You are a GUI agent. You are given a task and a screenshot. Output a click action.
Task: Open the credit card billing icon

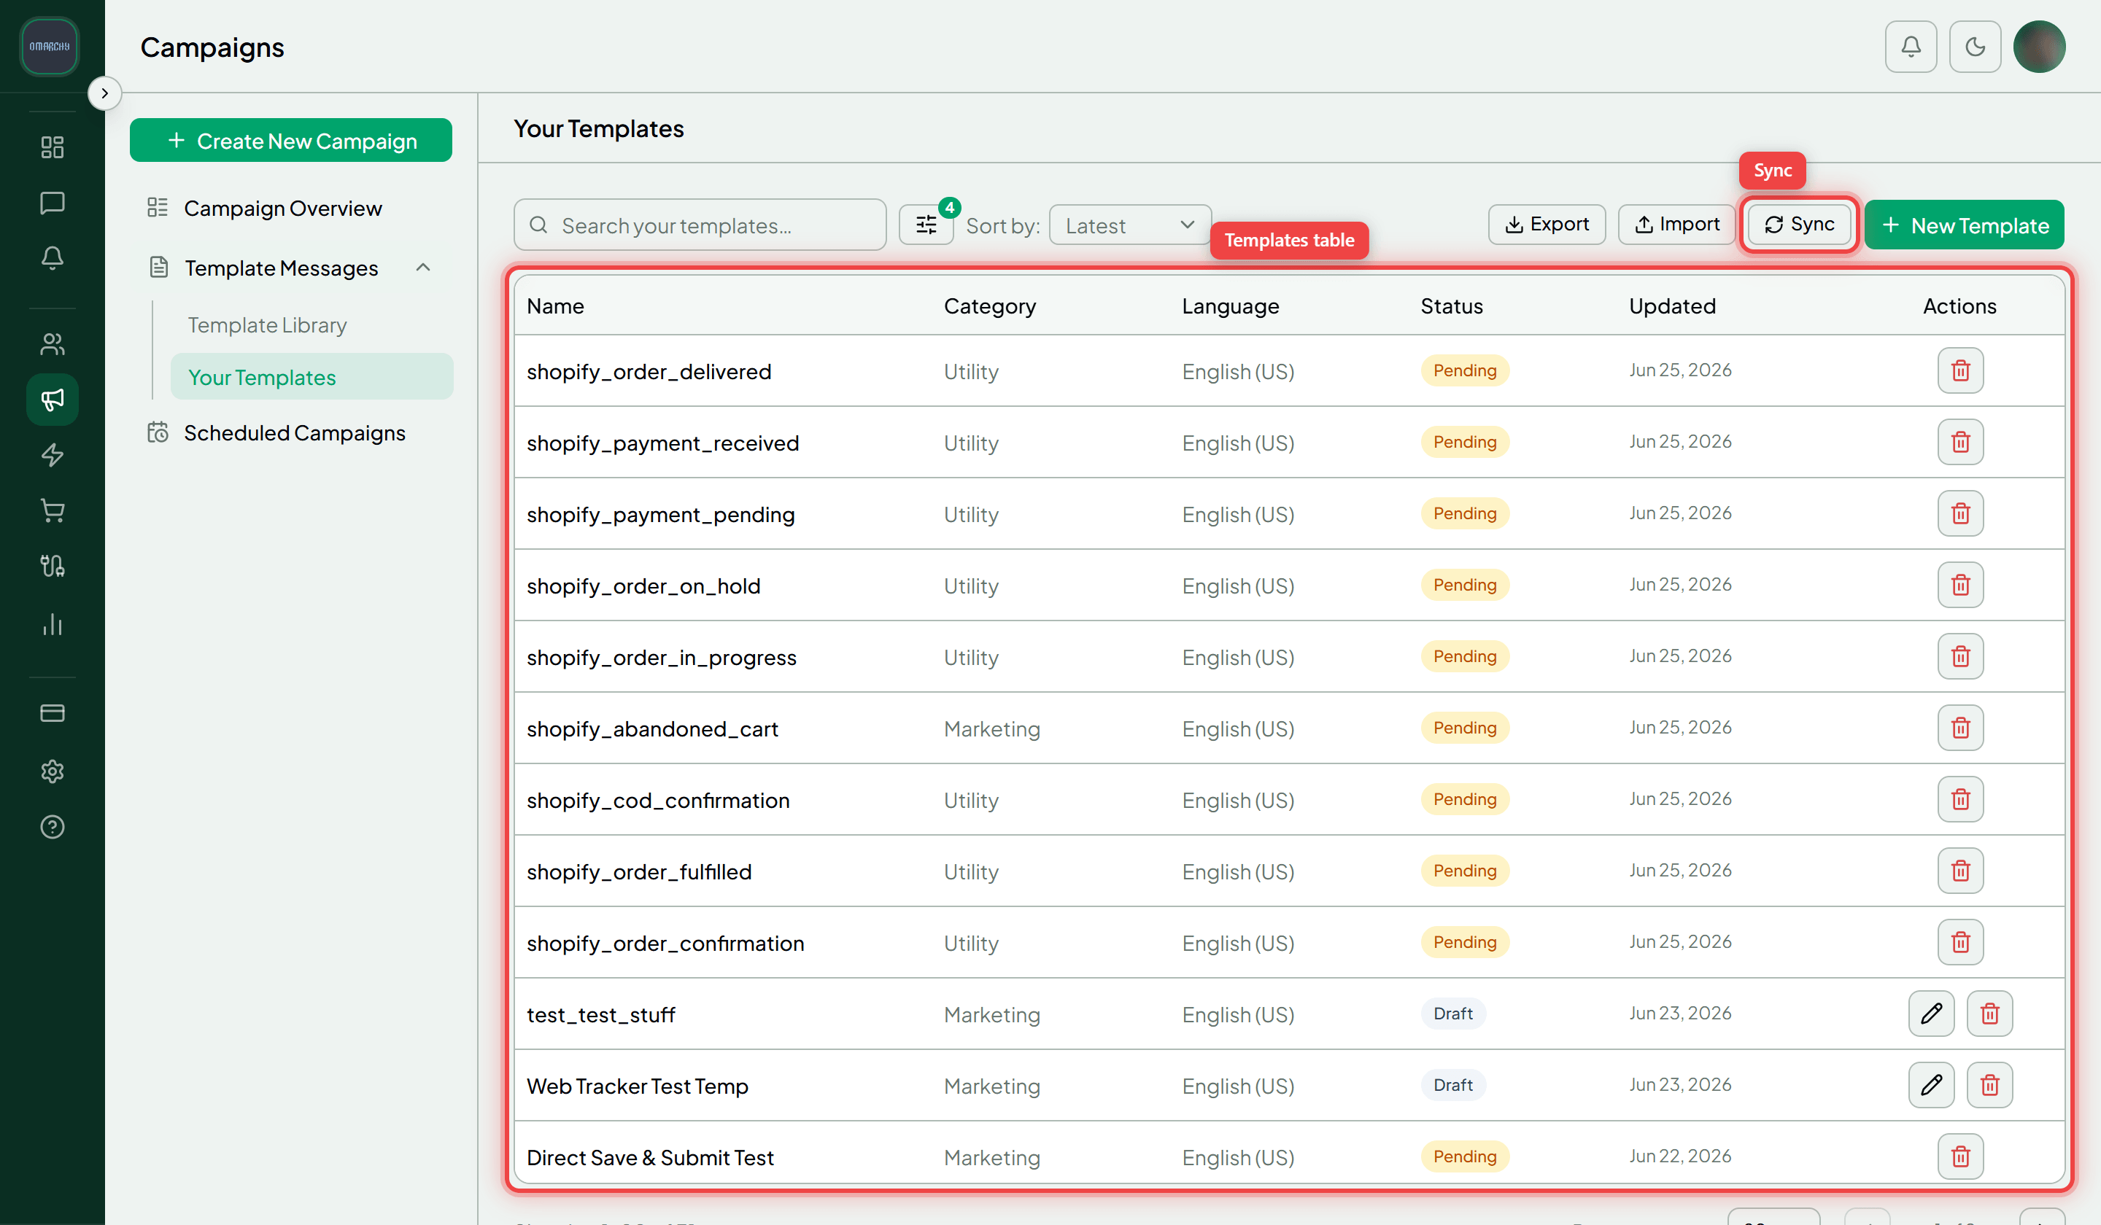click(x=53, y=713)
